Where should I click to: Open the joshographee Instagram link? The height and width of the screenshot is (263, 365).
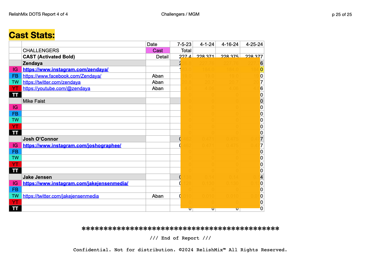[72, 146]
